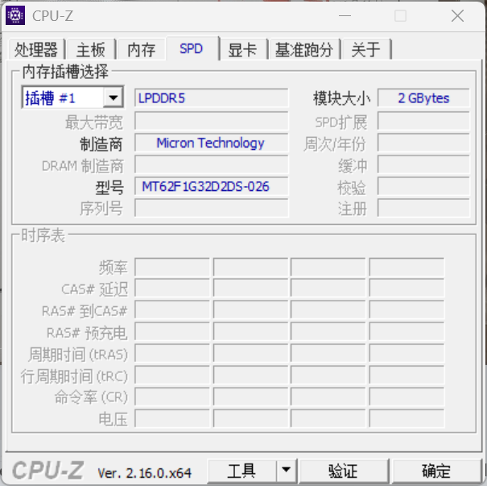
Task: Select the Micron Technology manufacturer field
Action: click(211, 143)
